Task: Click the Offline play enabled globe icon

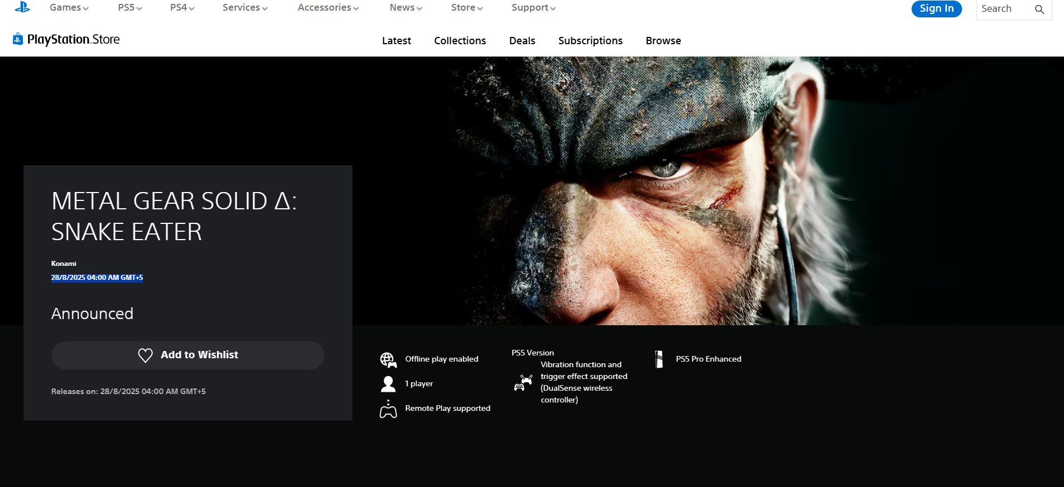Action: [388, 360]
